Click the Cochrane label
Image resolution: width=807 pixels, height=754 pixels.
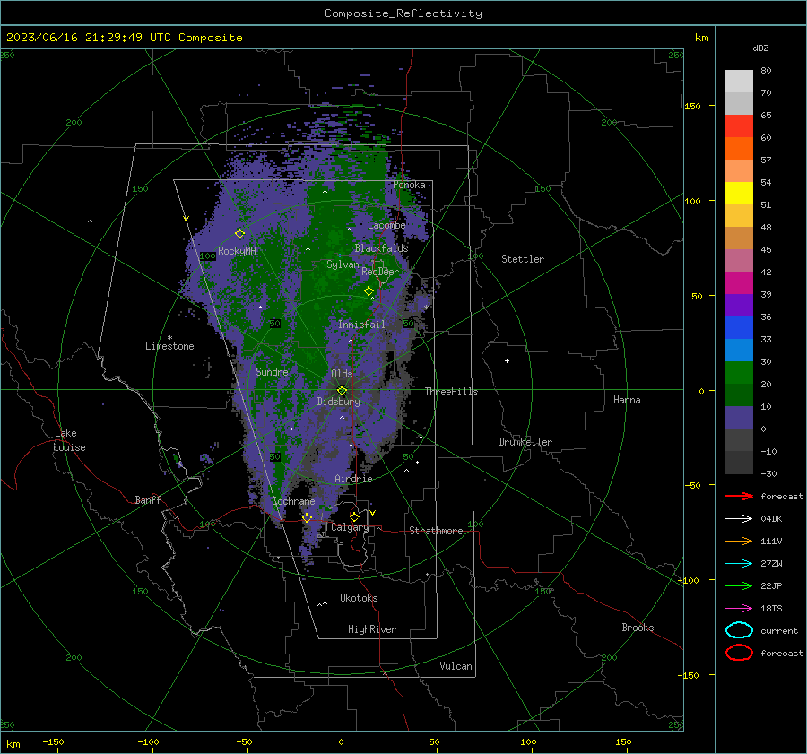click(x=293, y=501)
